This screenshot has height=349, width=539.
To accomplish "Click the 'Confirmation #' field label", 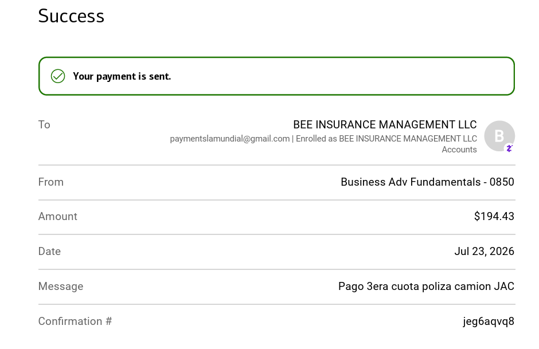I will 75,321.
